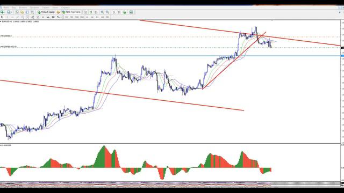Open the Справка menu
This screenshot has width=344, height=193.
(x=65, y=8)
